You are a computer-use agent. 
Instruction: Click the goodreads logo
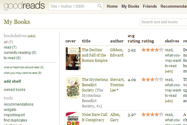coord(24,6)
